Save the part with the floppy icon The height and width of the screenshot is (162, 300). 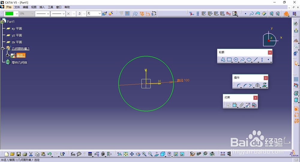tap(19, 154)
